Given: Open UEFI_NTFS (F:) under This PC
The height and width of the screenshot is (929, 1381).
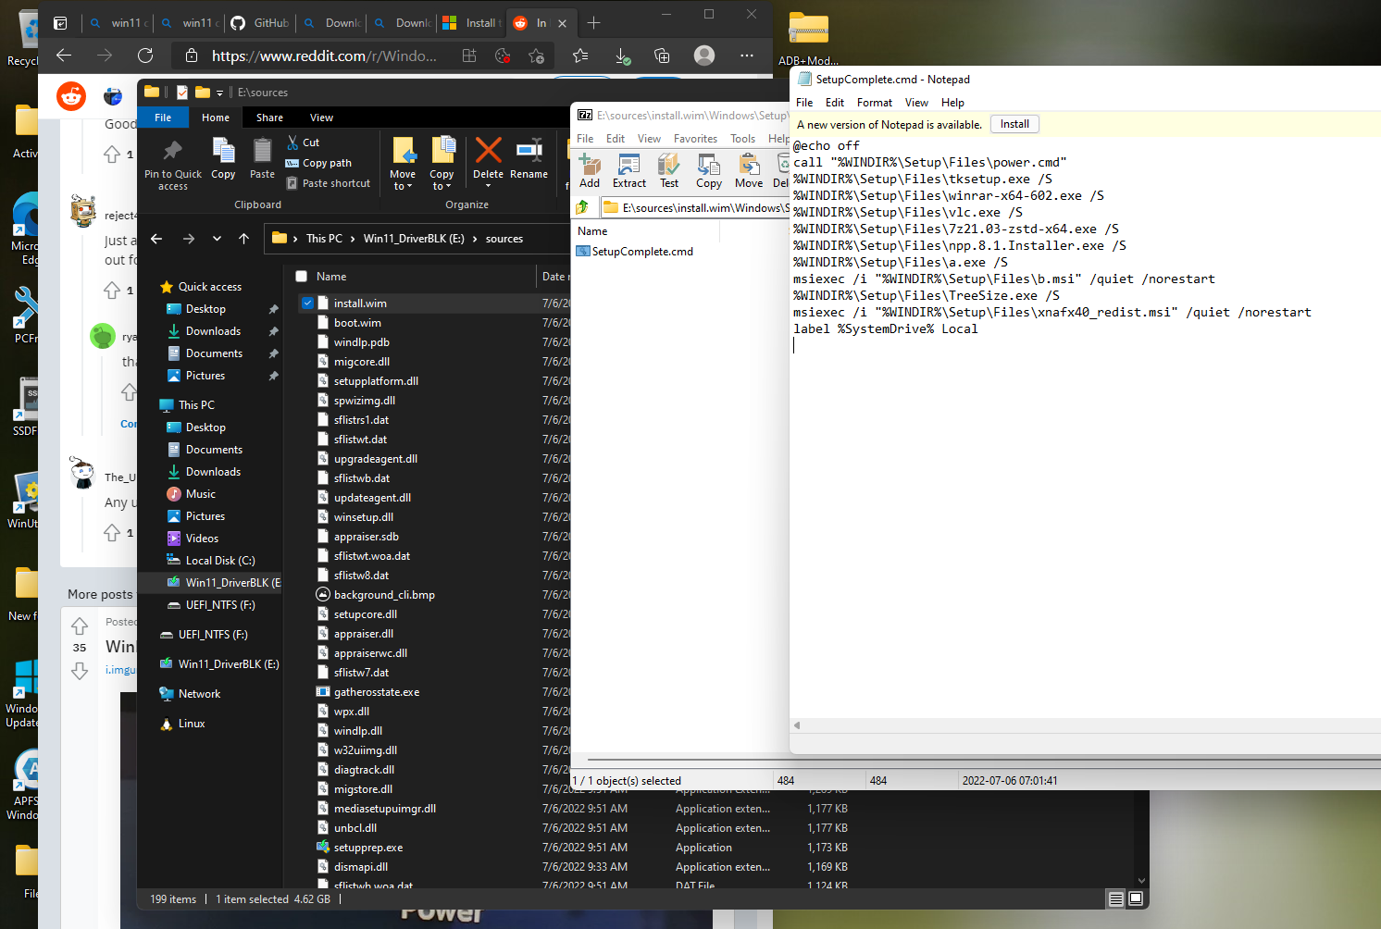Looking at the screenshot, I should click(220, 605).
